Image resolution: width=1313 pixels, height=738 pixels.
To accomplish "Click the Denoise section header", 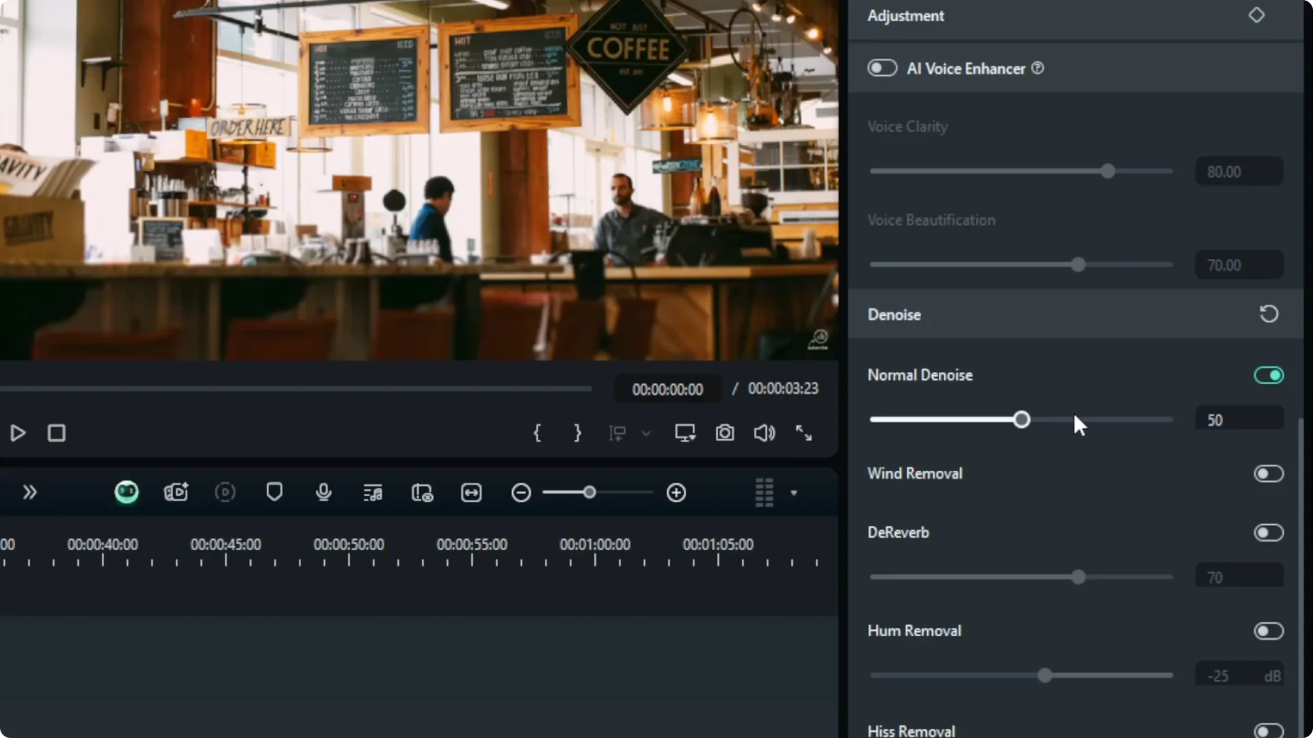I will pyautogui.click(x=894, y=314).
